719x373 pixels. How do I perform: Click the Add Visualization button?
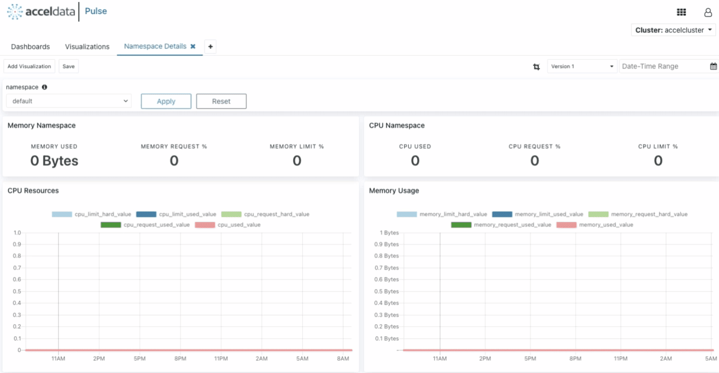[x=29, y=66]
